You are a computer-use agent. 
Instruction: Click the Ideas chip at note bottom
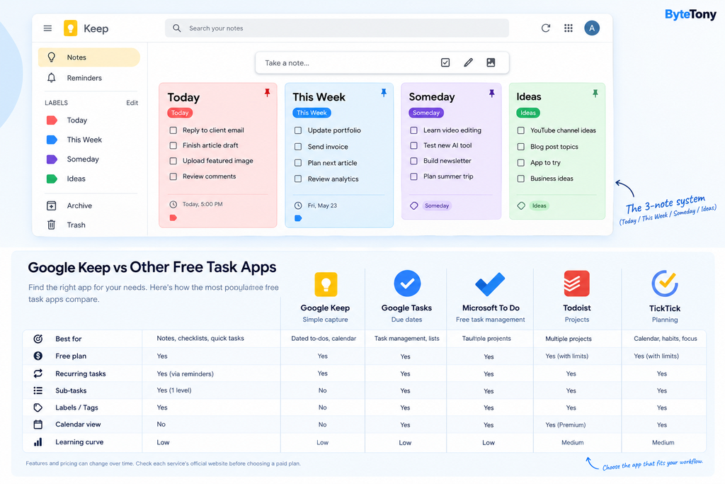(539, 206)
